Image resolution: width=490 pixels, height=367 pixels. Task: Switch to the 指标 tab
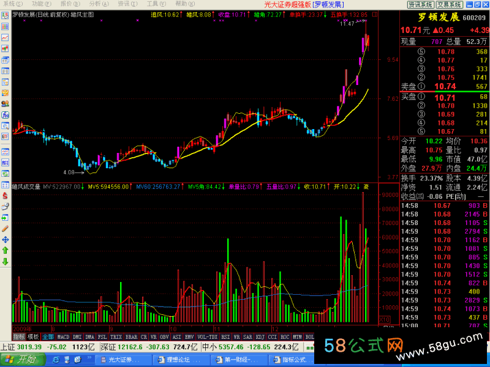[x=19, y=337]
